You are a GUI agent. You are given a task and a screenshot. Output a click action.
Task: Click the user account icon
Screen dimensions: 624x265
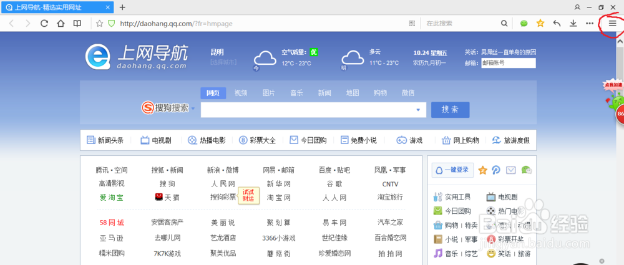577,7
